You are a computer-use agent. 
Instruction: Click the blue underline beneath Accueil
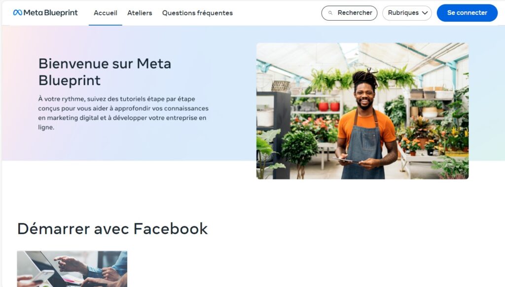pyautogui.click(x=106, y=25)
